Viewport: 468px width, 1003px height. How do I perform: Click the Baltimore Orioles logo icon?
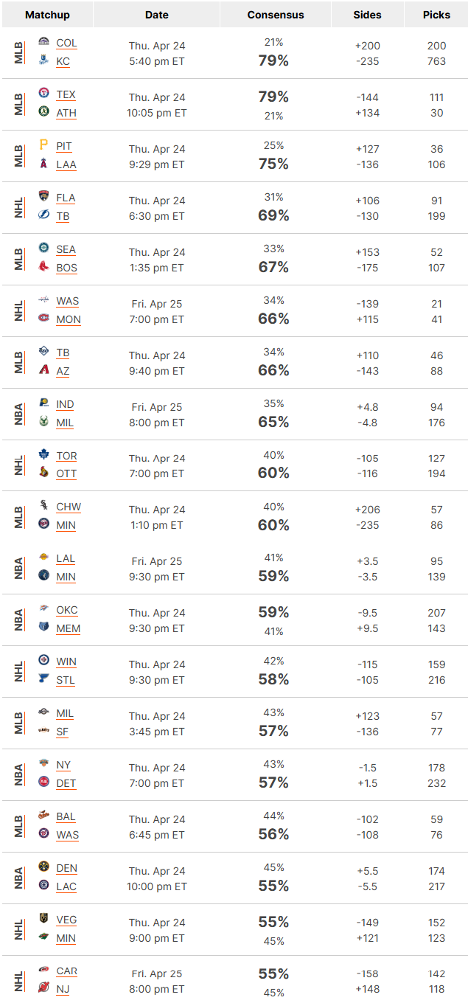(x=43, y=816)
